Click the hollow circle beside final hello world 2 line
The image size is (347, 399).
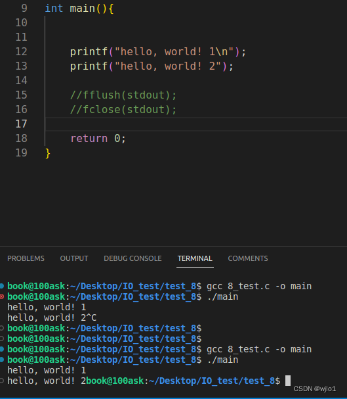2,381
